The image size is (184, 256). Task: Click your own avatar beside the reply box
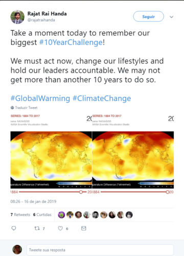pyautogui.click(x=17, y=249)
